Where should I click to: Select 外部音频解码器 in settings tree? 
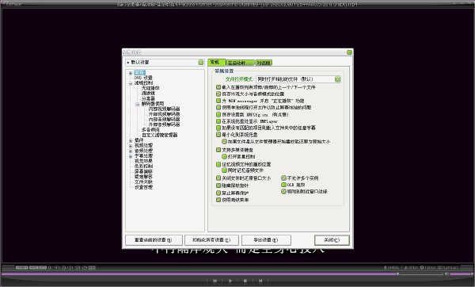164,124
